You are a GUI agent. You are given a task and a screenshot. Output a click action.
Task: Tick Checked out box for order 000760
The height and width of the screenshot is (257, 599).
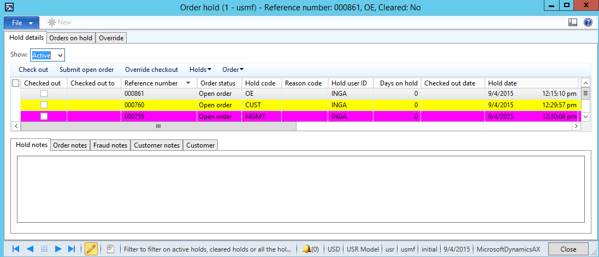click(44, 105)
